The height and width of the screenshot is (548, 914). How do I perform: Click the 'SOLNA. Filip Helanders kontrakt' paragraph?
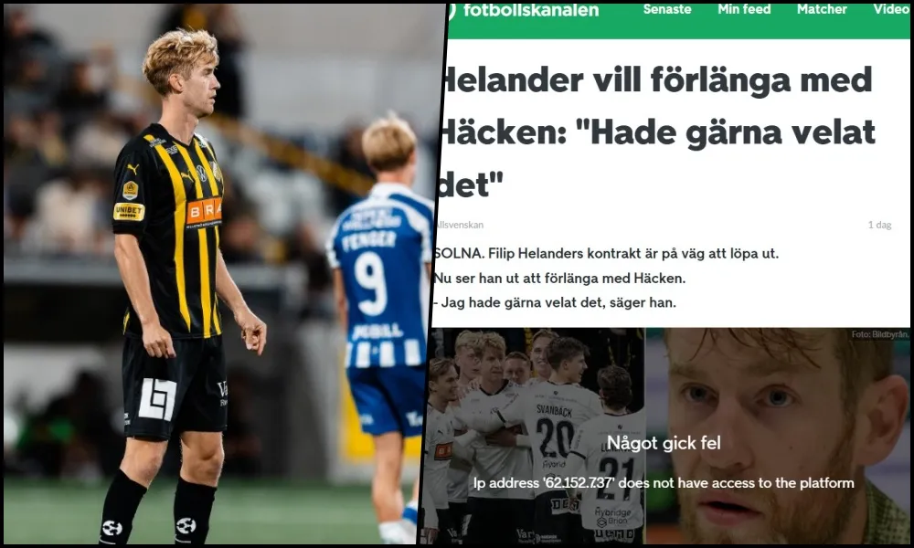point(606,253)
